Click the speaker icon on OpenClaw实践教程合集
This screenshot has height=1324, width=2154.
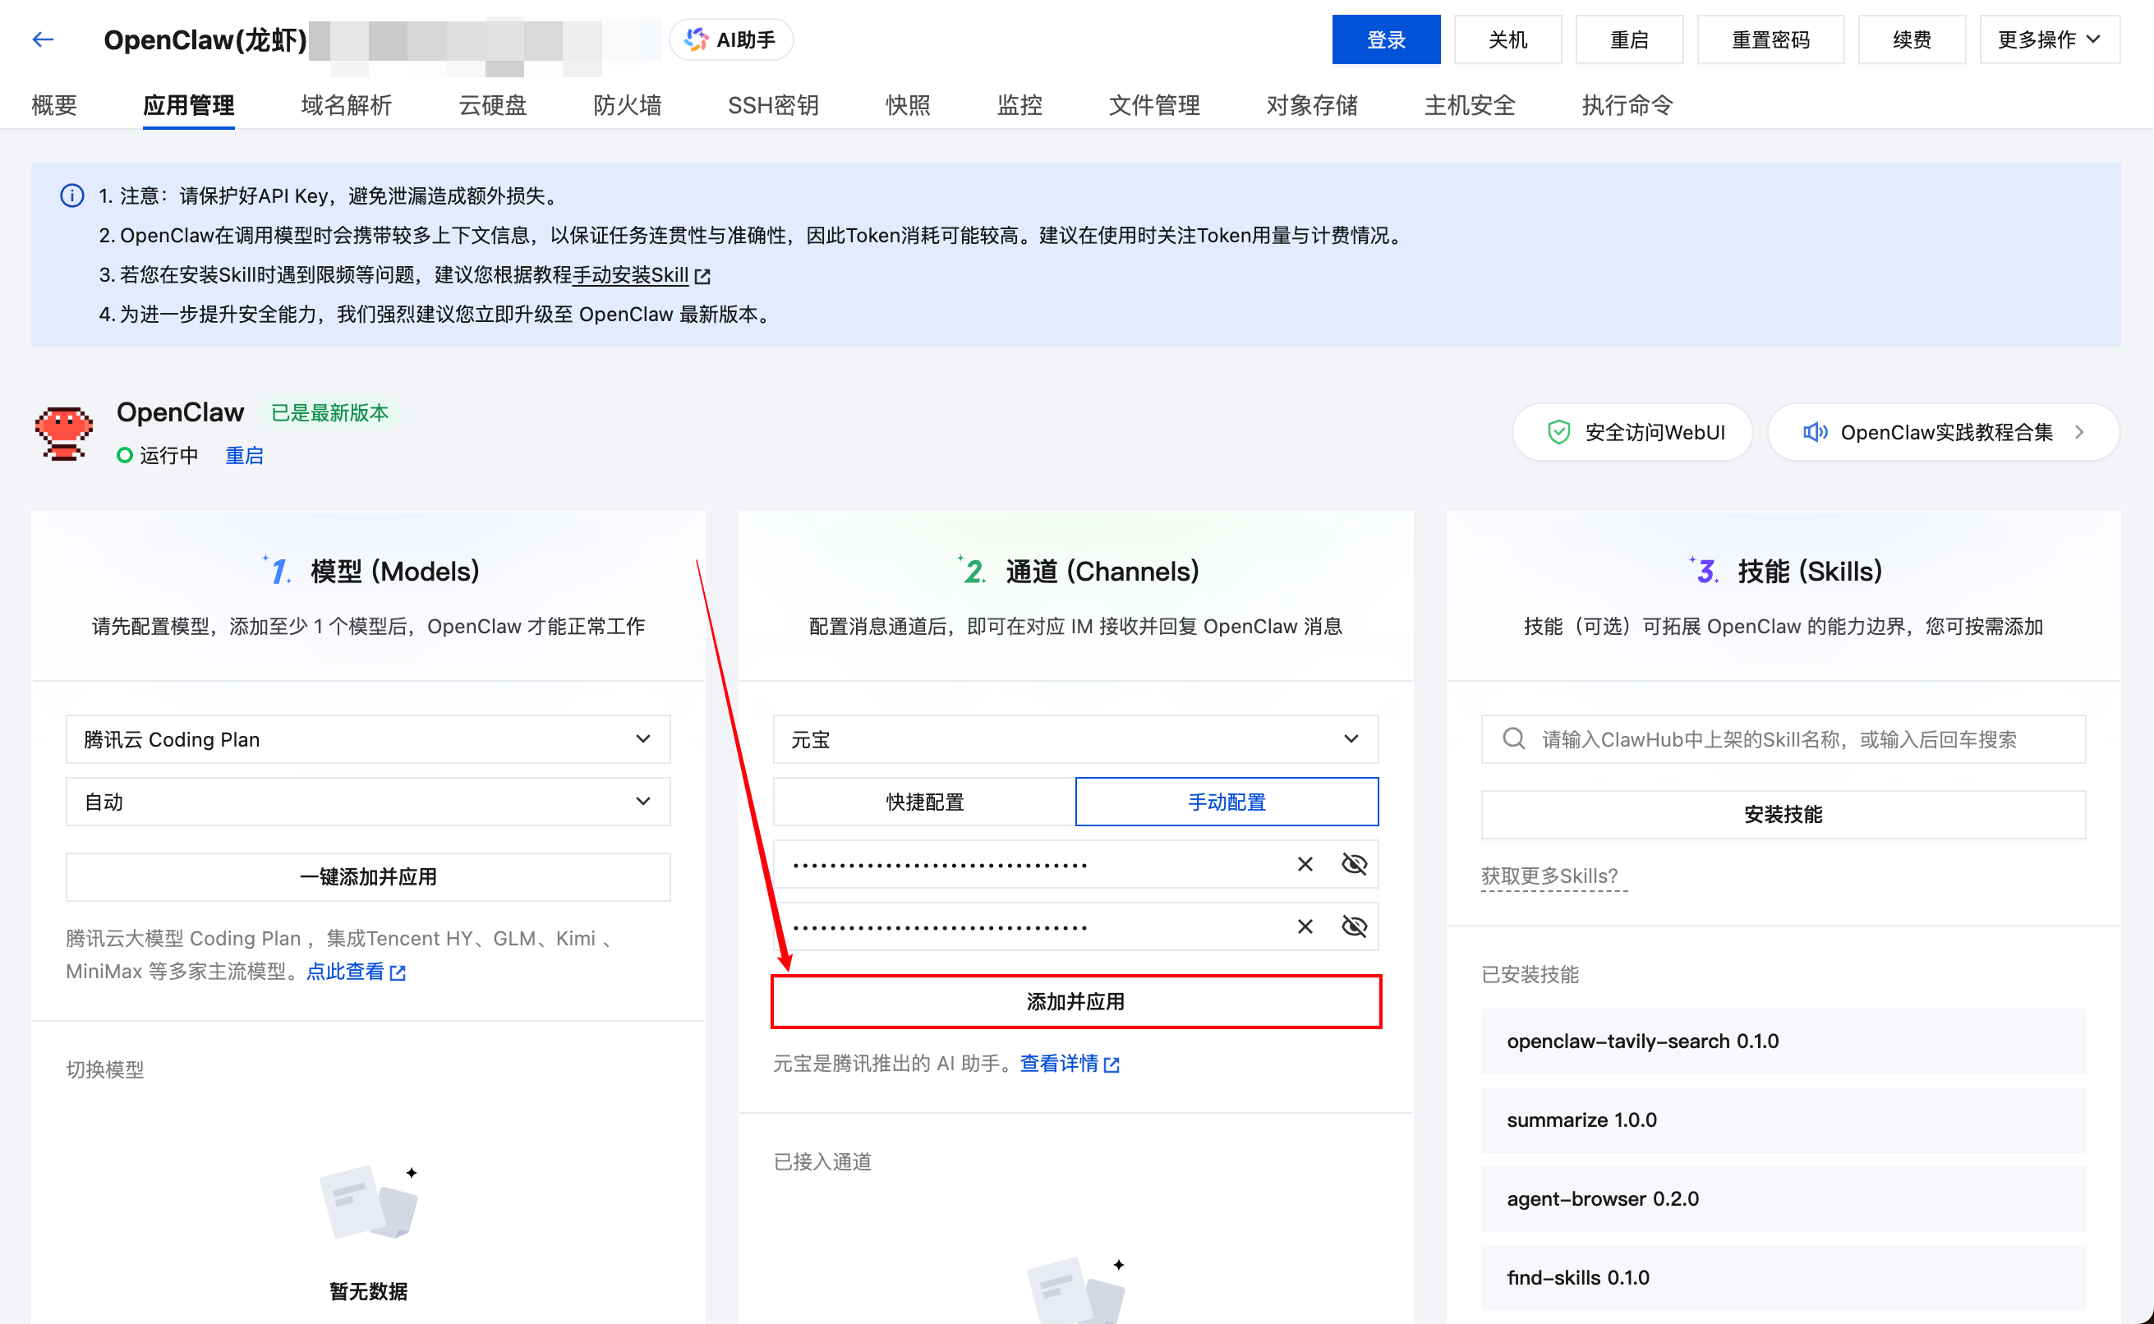(1816, 431)
